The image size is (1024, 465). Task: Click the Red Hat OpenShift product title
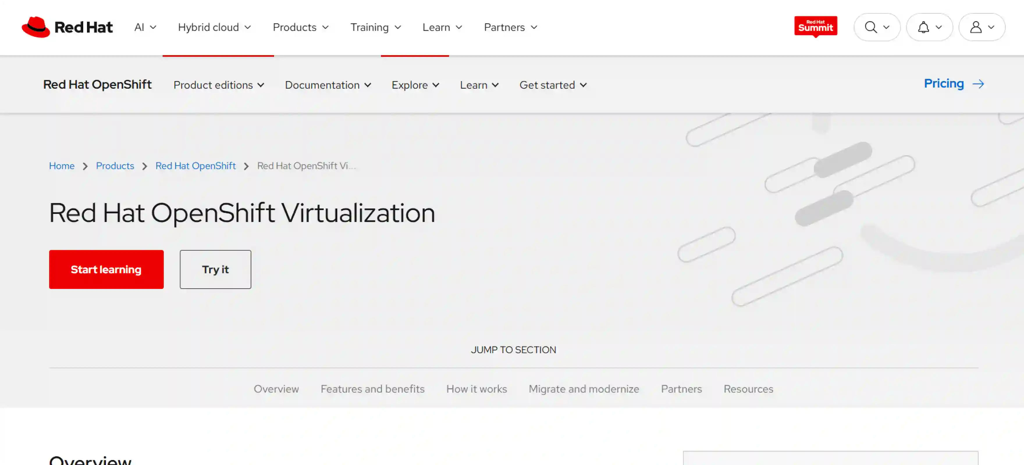(x=97, y=84)
